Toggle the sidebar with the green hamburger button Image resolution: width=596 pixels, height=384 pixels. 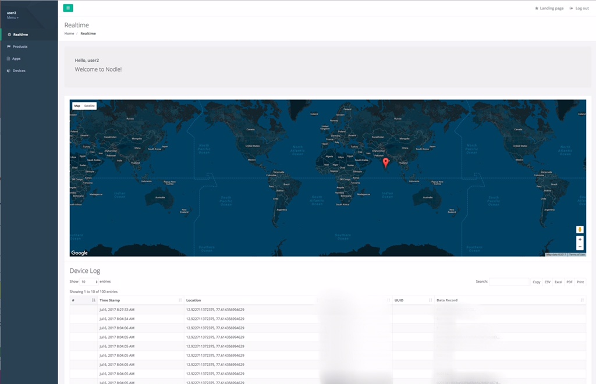[x=68, y=8]
